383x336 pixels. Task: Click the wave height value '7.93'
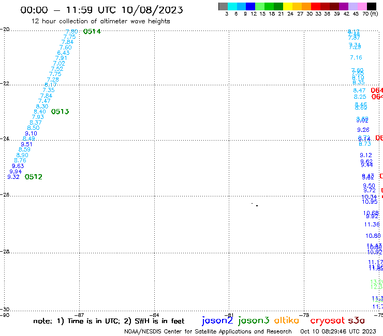click(38, 117)
